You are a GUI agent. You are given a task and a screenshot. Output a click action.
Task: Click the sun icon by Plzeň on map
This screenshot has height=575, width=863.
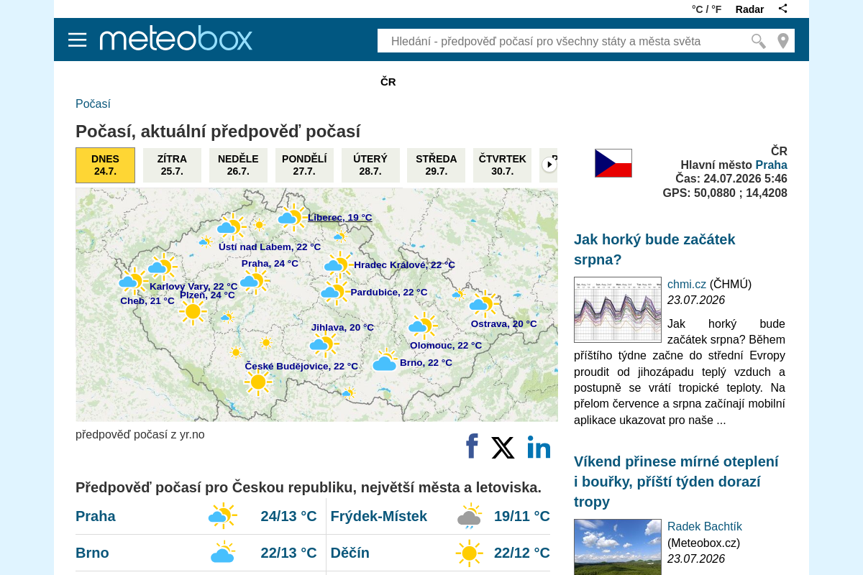[x=192, y=311]
